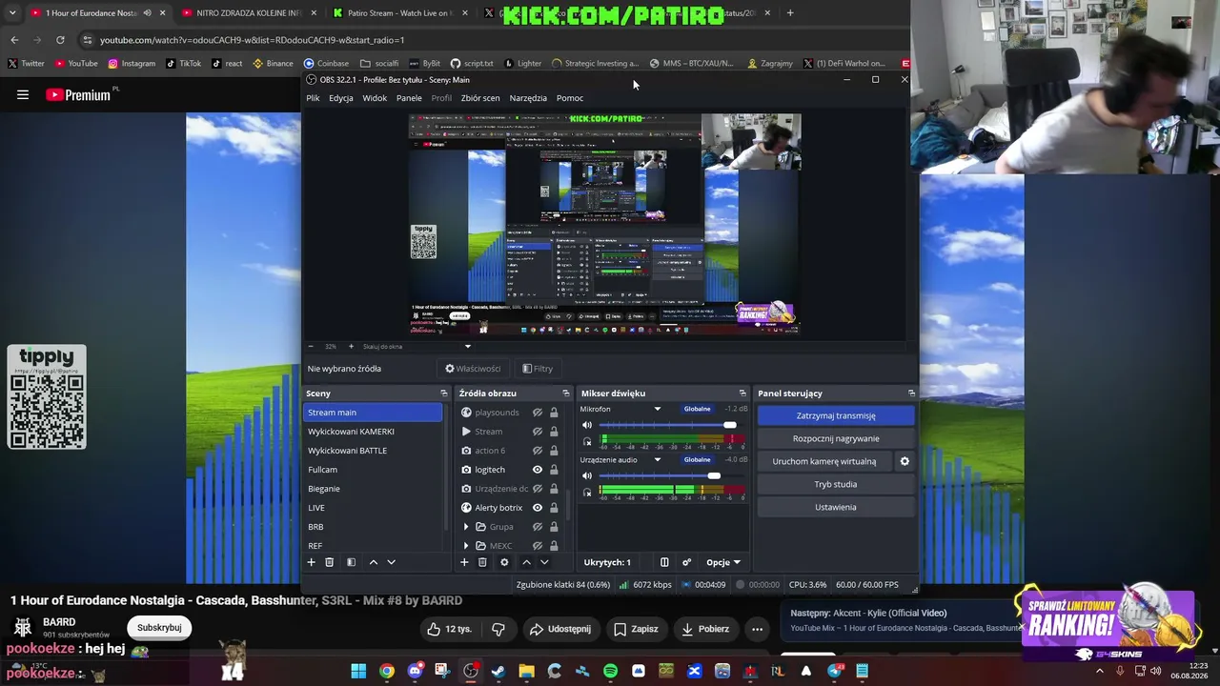The image size is (1220, 686).
Task: Switch mixer to vertical layout icon
Action: point(664,562)
